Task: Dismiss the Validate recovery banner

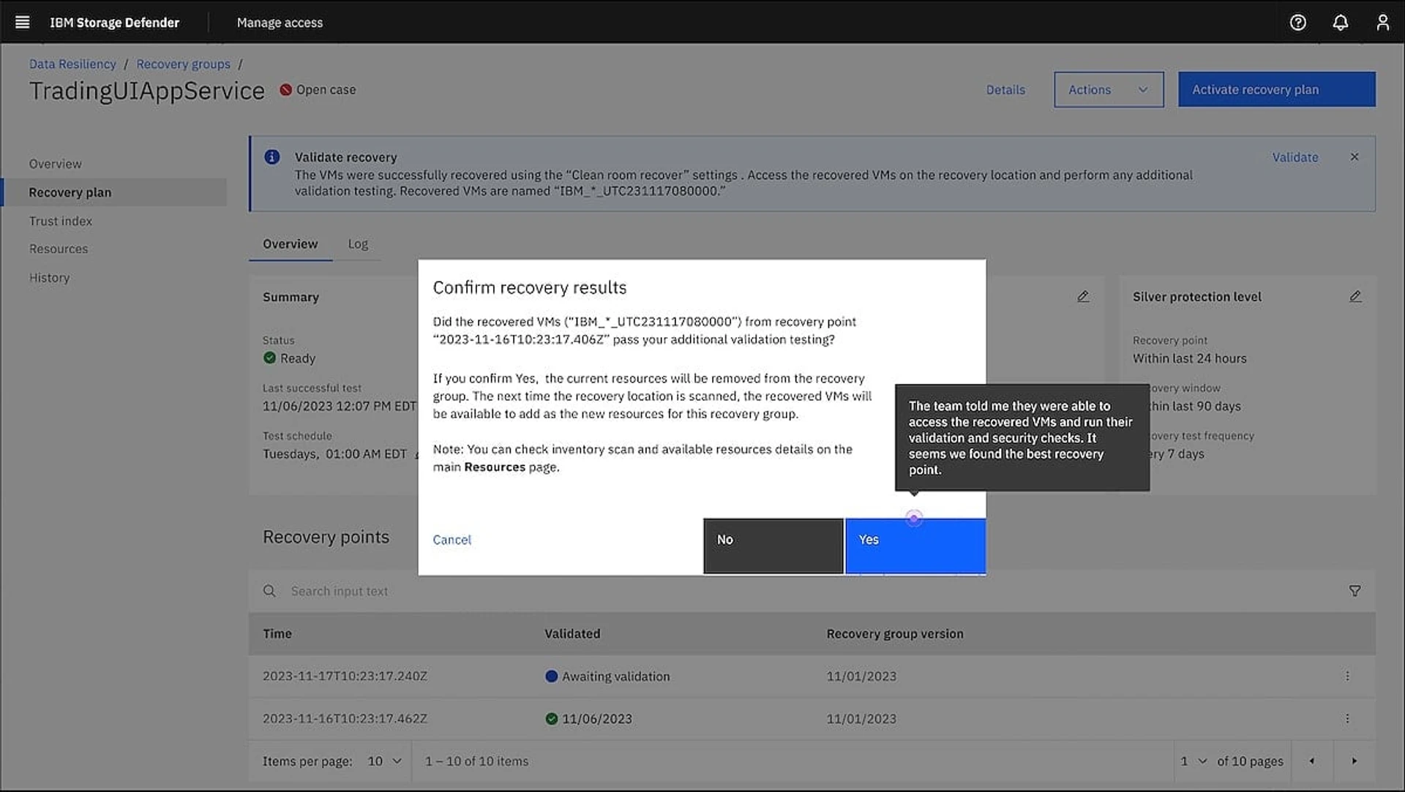Action: click(x=1355, y=156)
